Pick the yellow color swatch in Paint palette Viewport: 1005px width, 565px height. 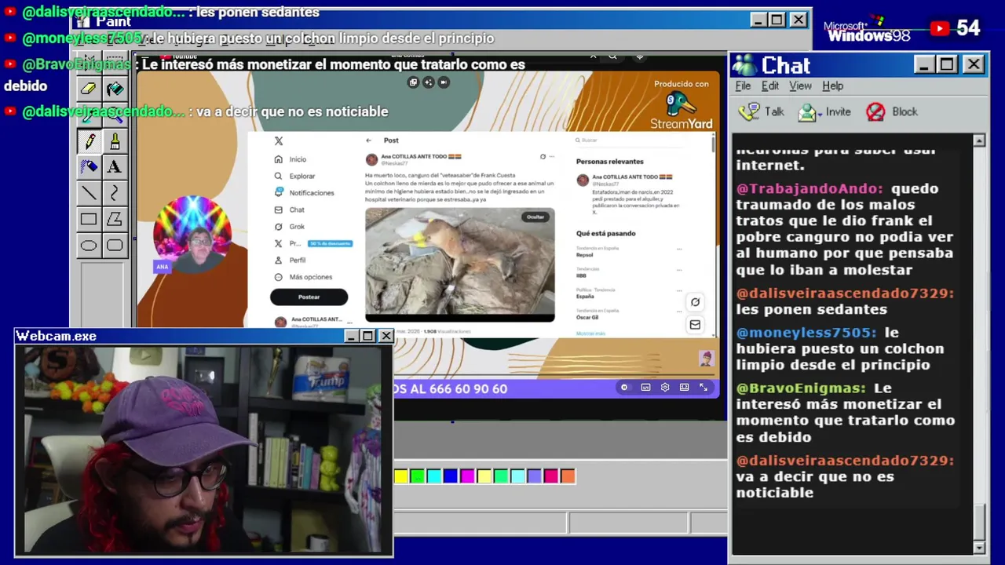tap(400, 476)
